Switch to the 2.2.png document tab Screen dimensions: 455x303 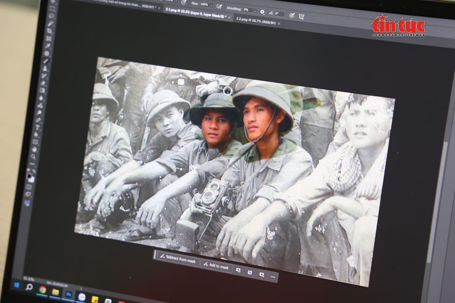pyautogui.click(x=256, y=21)
